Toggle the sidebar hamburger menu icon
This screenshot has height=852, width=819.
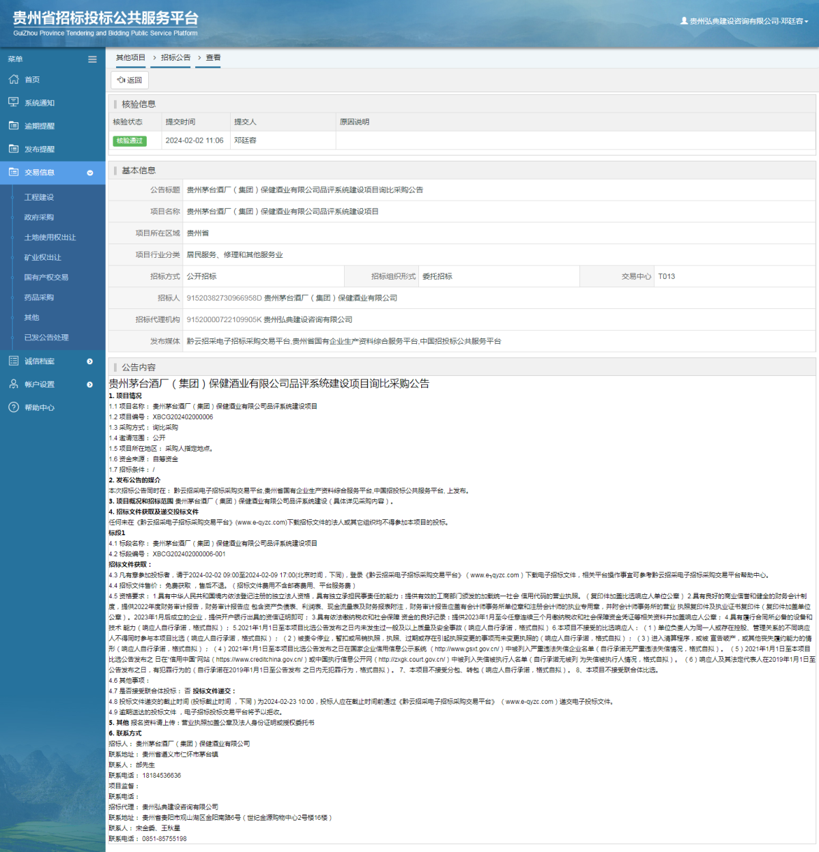(92, 59)
